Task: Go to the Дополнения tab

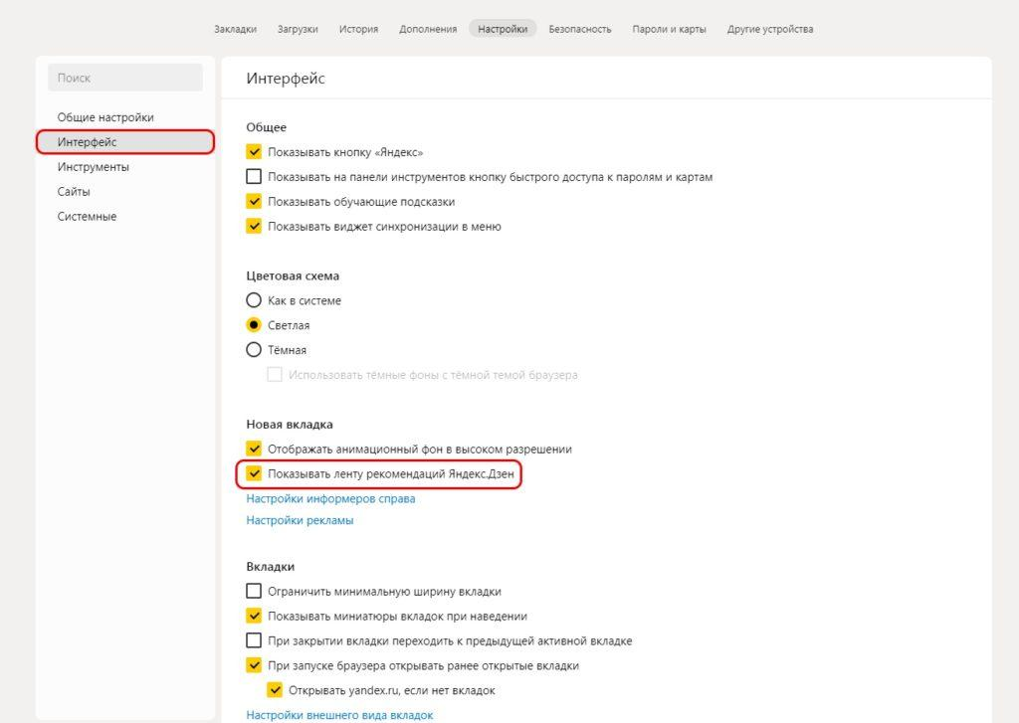Action: pyautogui.click(x=428, y=29)
